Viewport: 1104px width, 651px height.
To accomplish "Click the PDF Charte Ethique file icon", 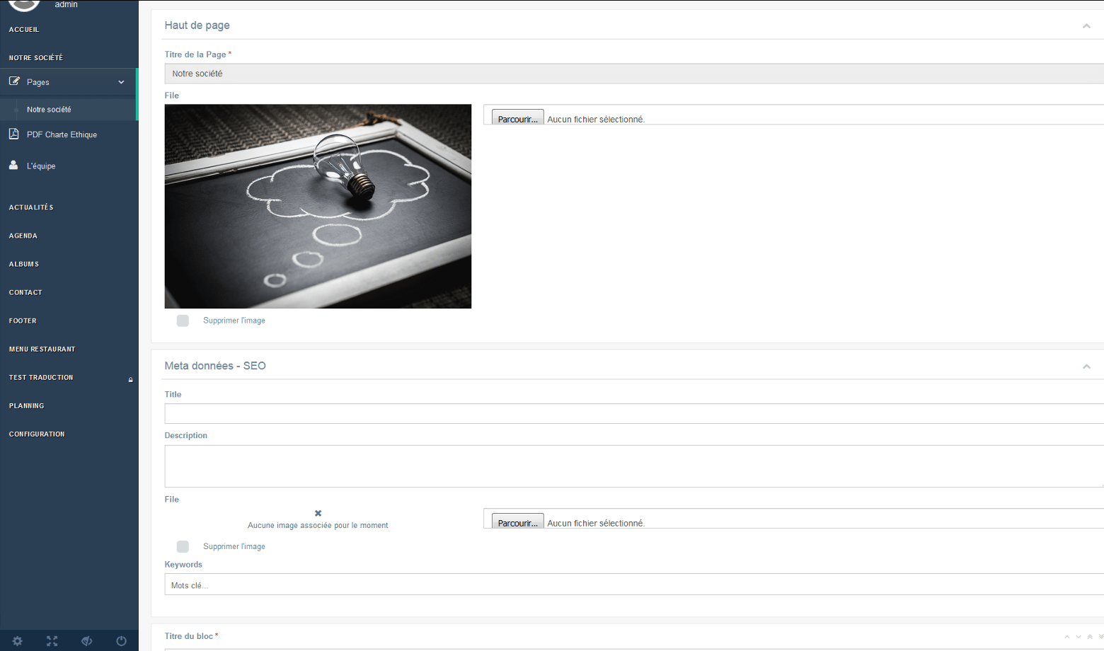I will pyautogui.click(x=13, y=134).
